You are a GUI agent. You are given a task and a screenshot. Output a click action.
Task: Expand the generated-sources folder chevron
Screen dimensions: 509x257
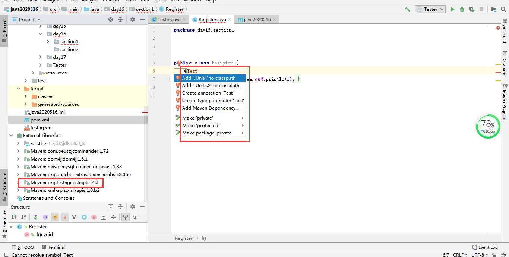pos(26,104)
